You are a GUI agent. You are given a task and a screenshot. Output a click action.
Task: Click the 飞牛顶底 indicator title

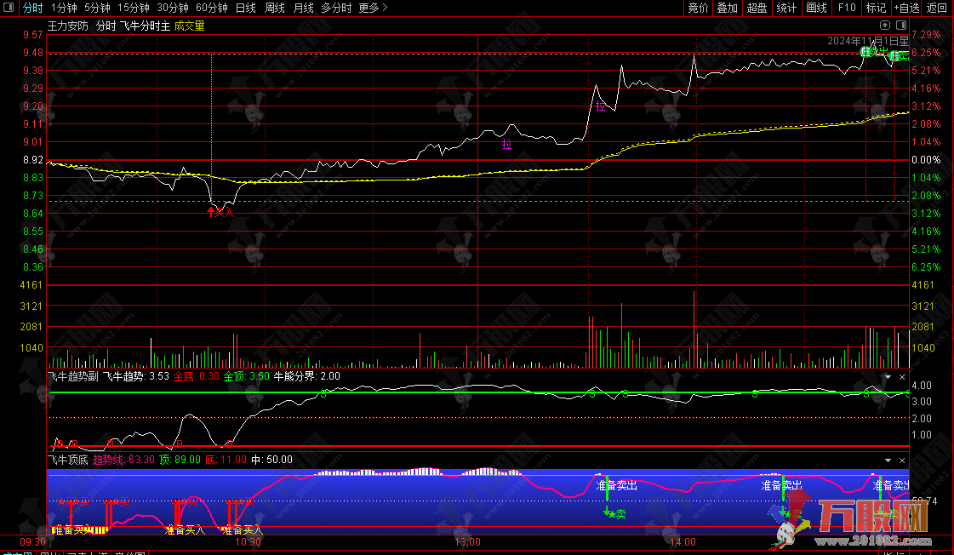tap(68, 460)
